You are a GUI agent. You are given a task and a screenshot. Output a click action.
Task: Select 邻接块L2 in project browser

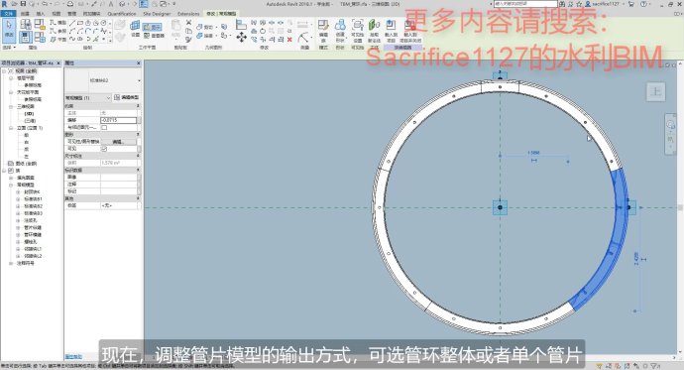point(33,256)
